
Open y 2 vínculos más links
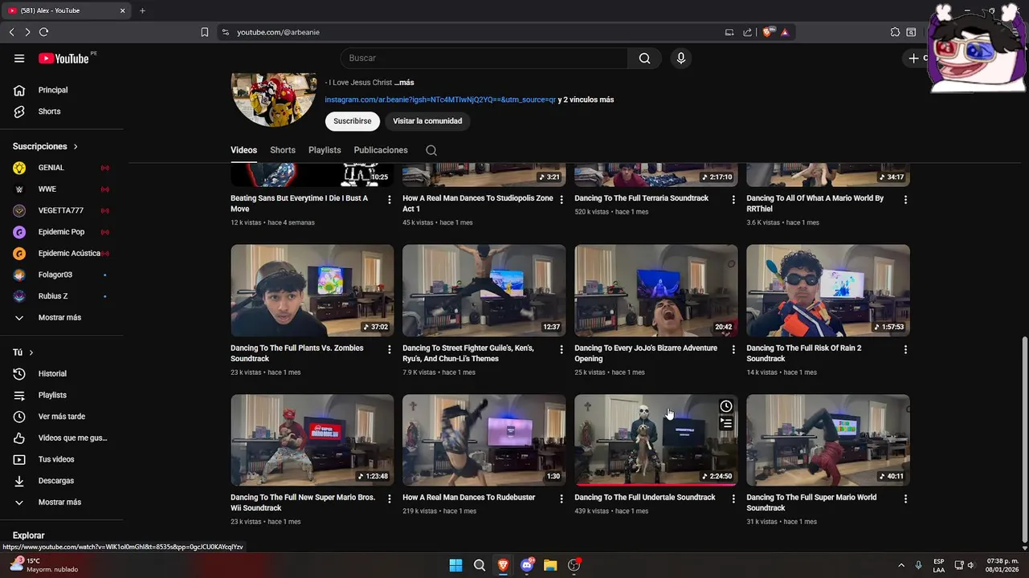tap(586, 100)
